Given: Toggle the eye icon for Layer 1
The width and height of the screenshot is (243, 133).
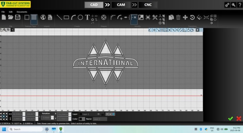Looking at the screenshot, I should (x=98, y=114).
